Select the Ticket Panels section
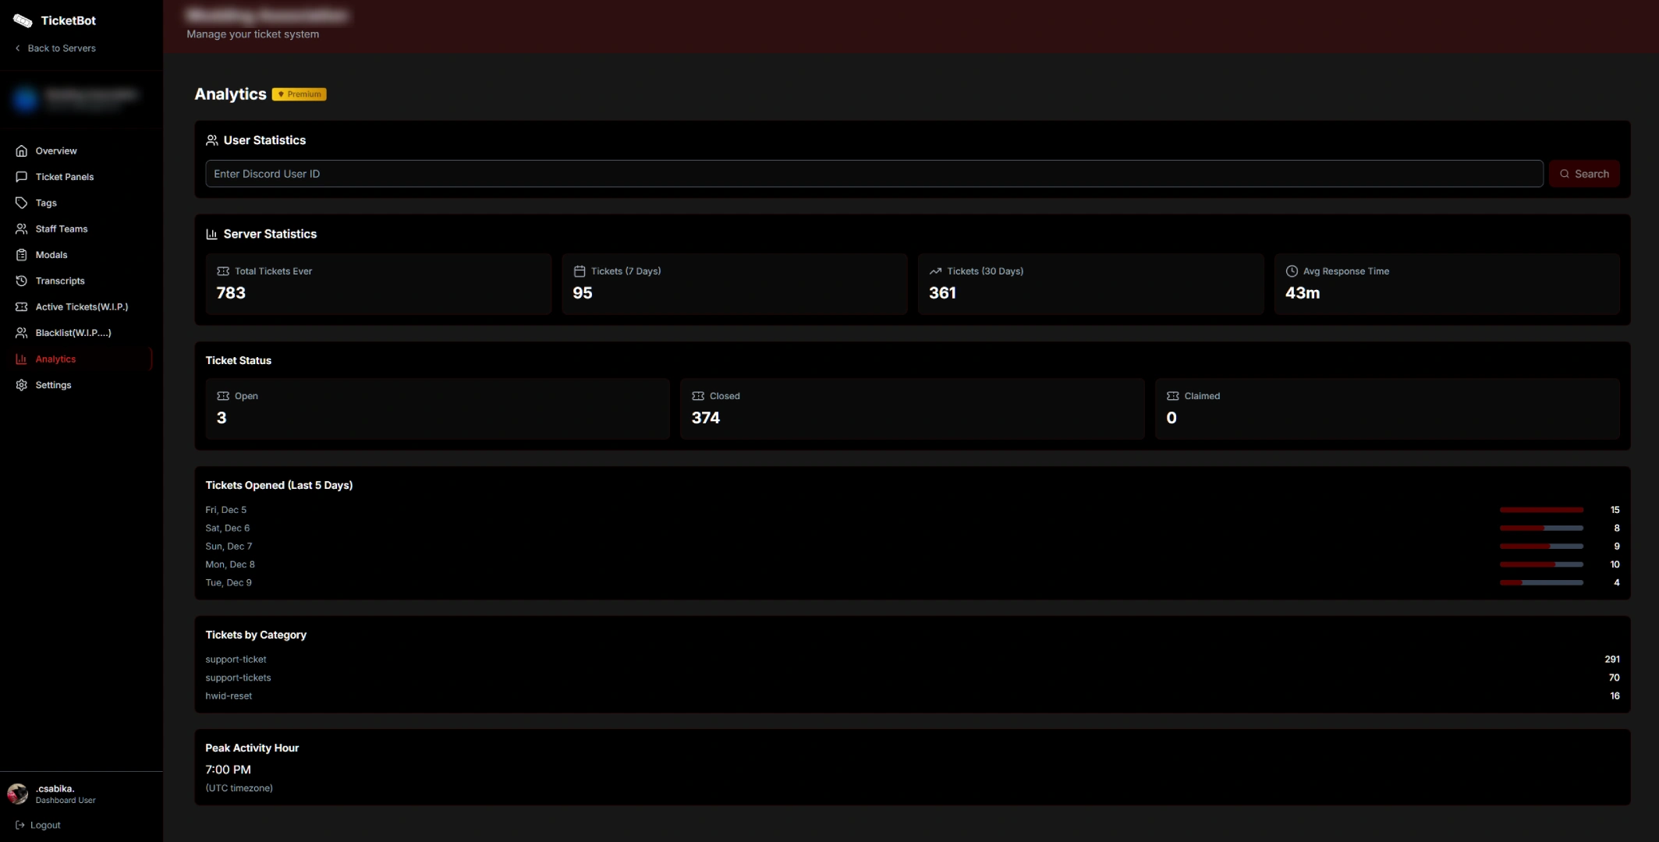The image size is (1659, 842). click(x=64, y=176)
